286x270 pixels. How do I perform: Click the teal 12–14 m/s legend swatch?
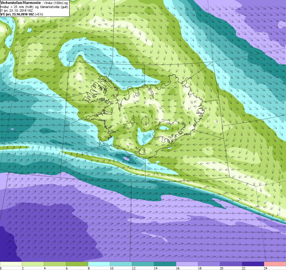click(x=143, y=264)
